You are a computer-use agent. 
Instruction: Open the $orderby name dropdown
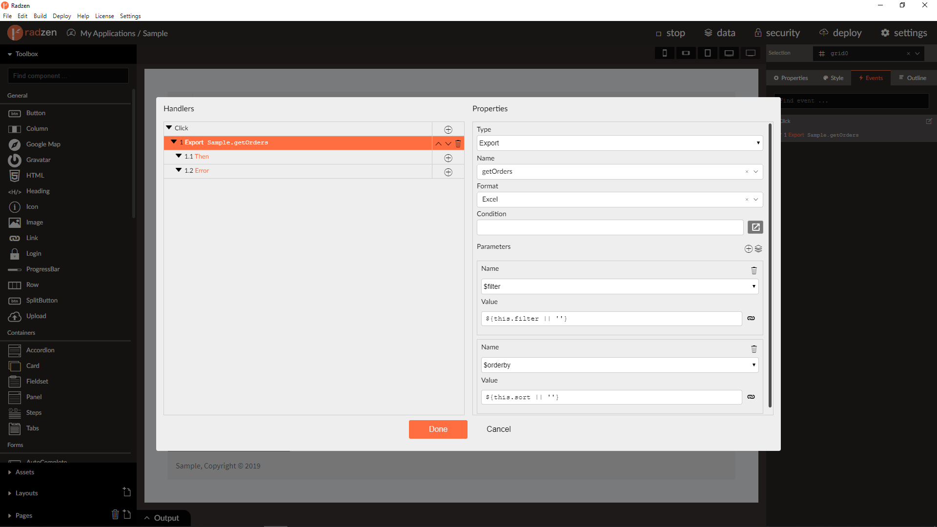coord(619,365)
